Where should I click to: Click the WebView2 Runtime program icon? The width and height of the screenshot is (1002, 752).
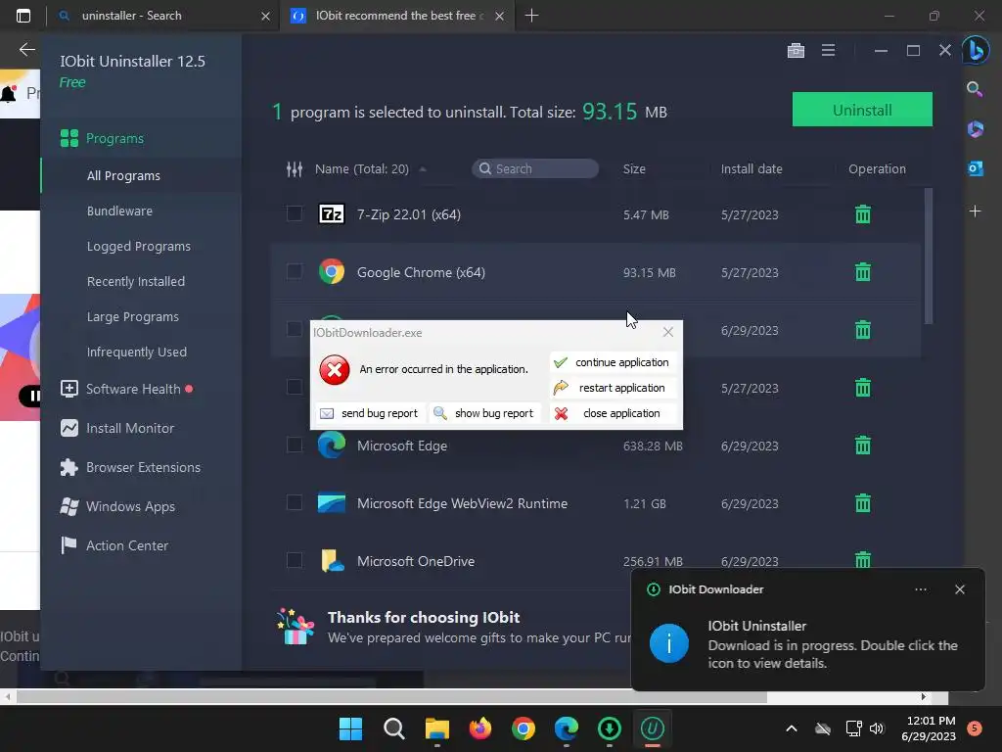332,503
